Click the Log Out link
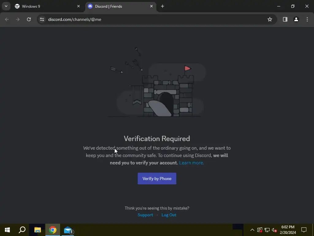Screen dimensions: 314x236 pos(169,215)
